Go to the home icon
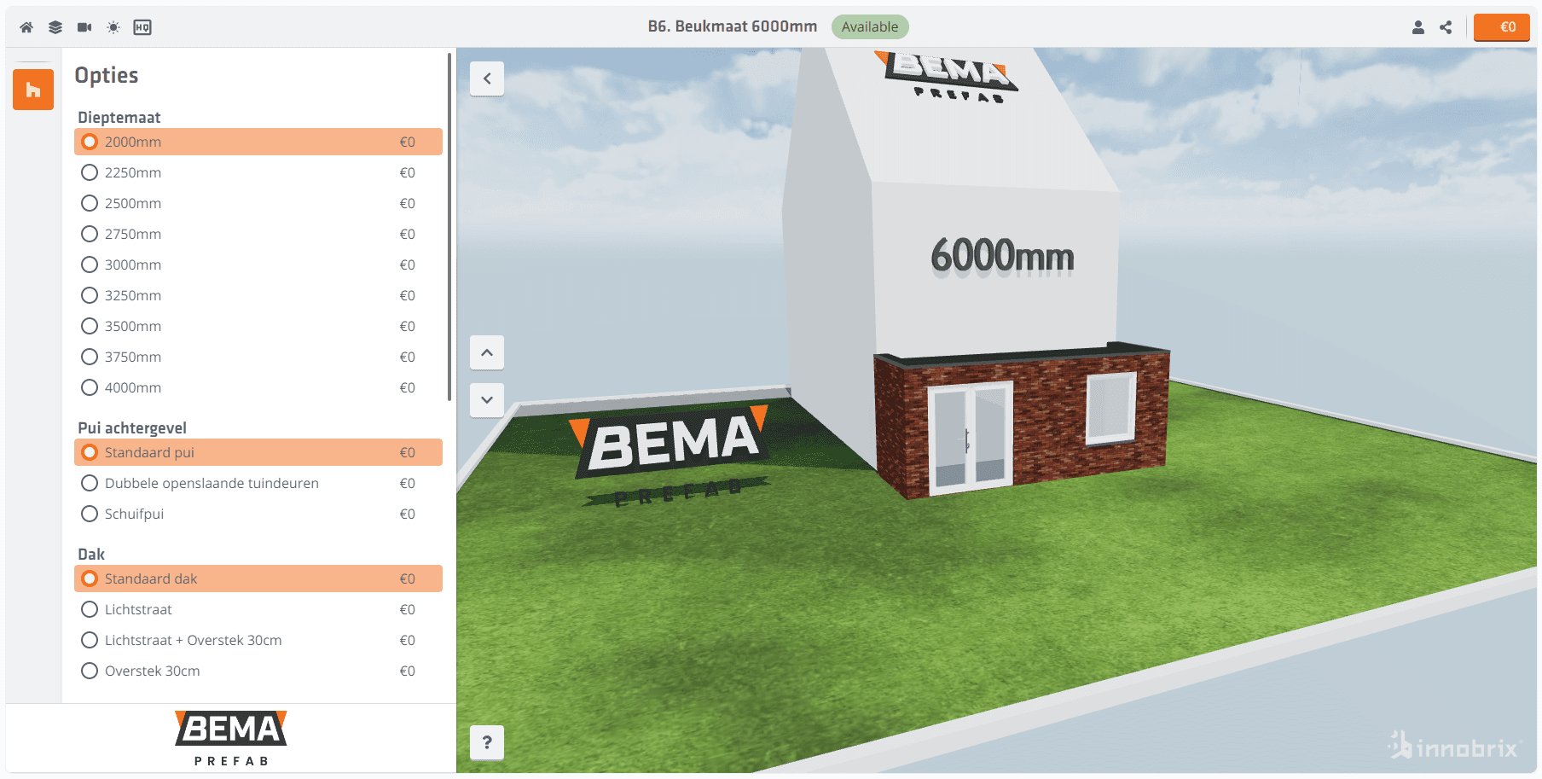1542x779 pixels. click(x=26, y=27)
